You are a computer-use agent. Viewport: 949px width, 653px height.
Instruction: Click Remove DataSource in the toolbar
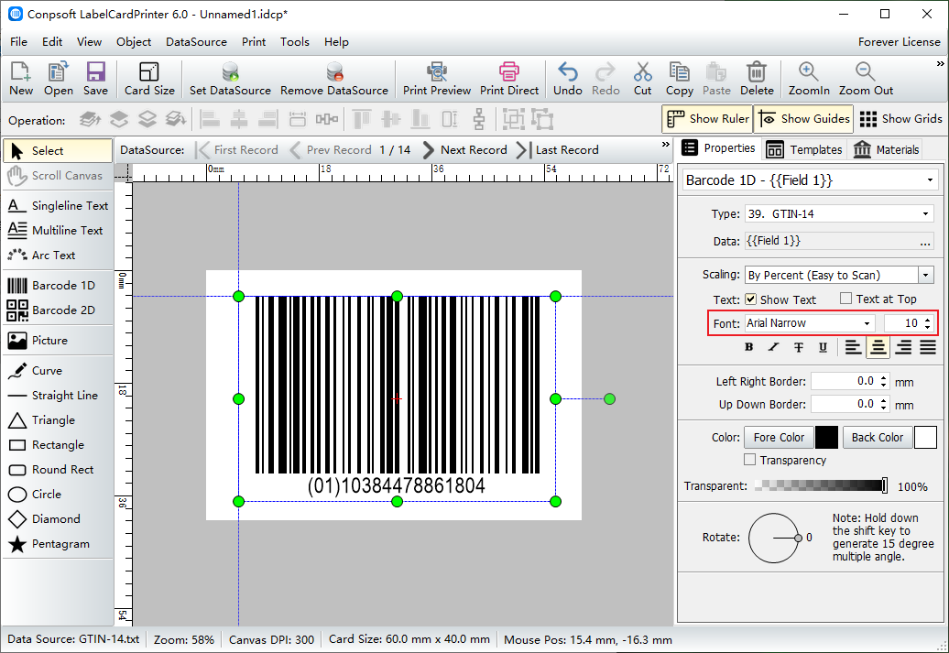pyautogui.click(x=334, y=79)
